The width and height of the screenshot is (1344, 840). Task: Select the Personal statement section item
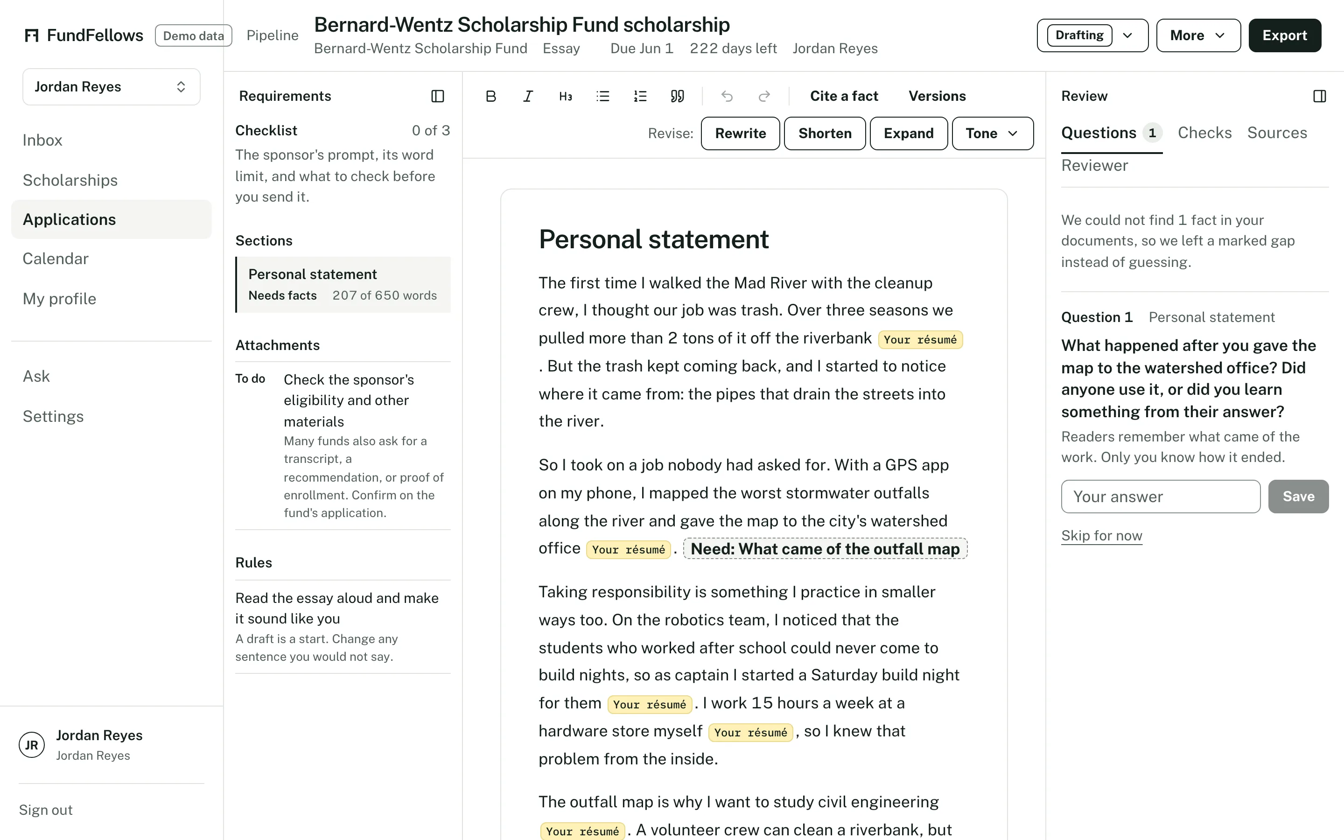coord(343,285)
